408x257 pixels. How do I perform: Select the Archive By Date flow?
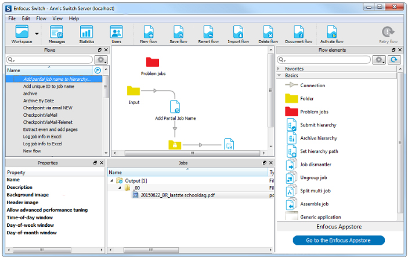point(38,101)
